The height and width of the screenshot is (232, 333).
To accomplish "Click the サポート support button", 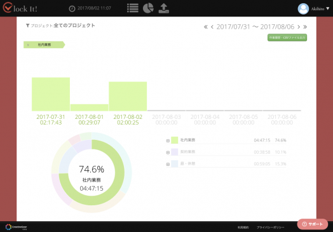I will point(313,224).
